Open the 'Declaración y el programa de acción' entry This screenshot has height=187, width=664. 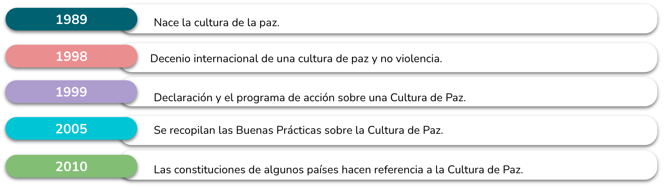[388, 92]
